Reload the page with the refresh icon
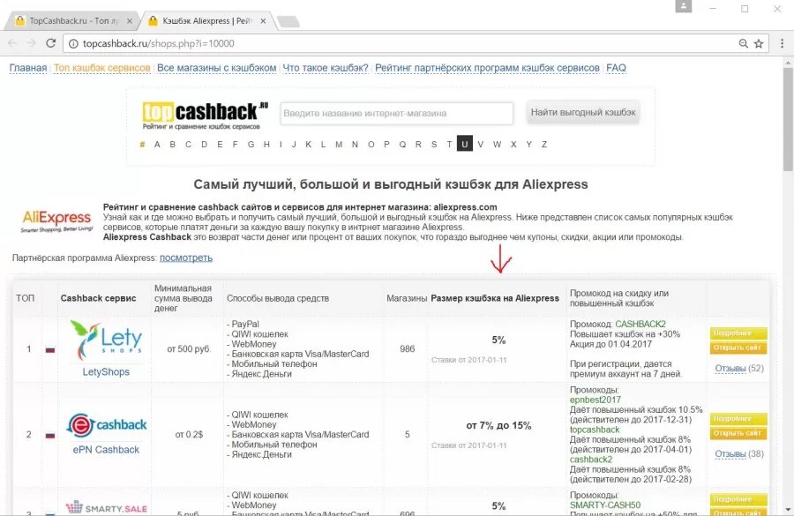Image resolution: width=794 pixels, height=516 pixels. (50, 43)
